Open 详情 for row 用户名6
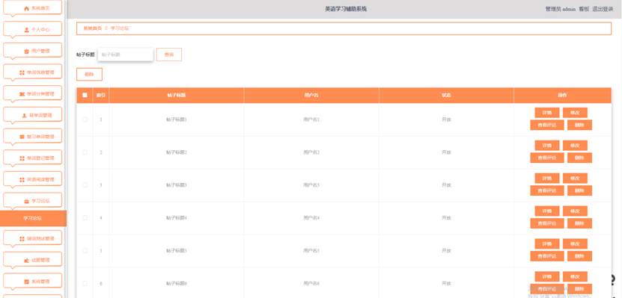622x298 pixels. click(547, 276)
